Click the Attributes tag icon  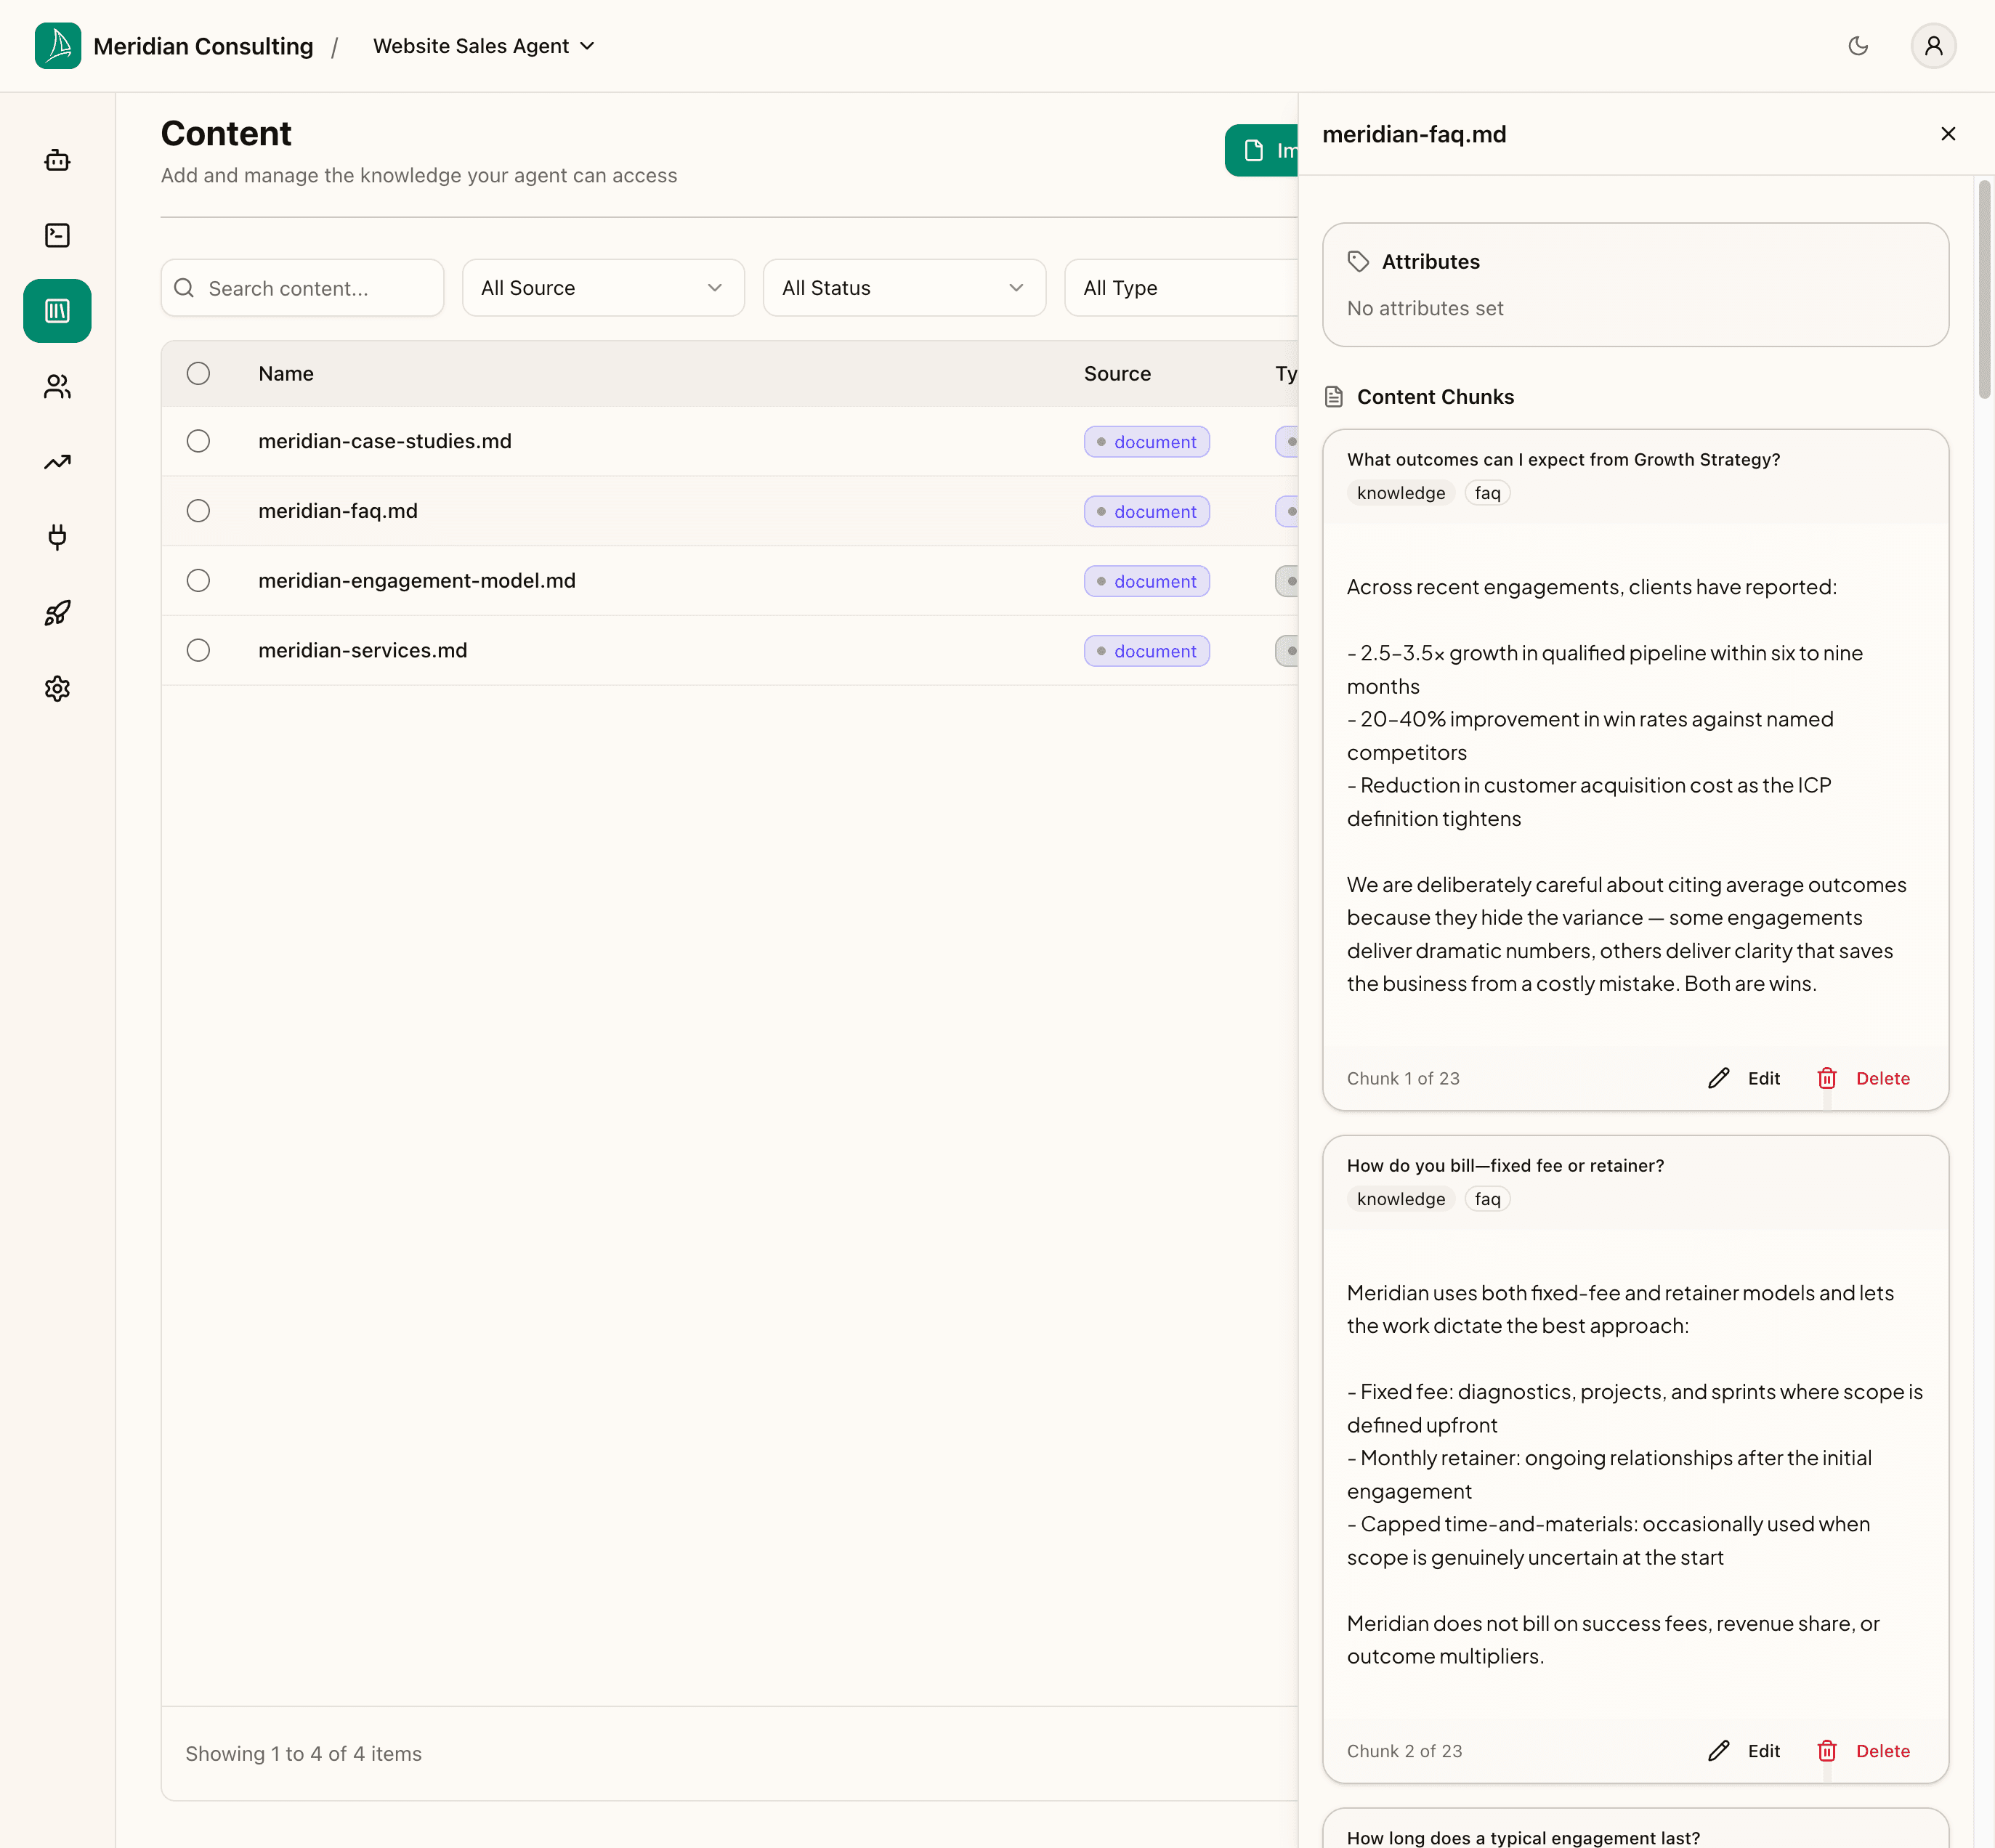tap(1358, 262)
